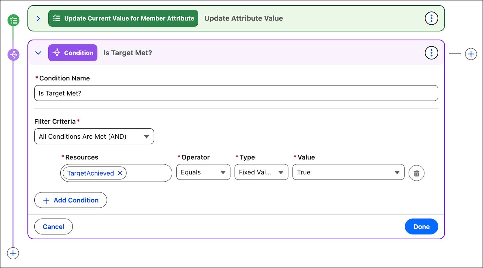
Task: Open the Type dropdown showing Fixed Val...
Action: (261, 172)
